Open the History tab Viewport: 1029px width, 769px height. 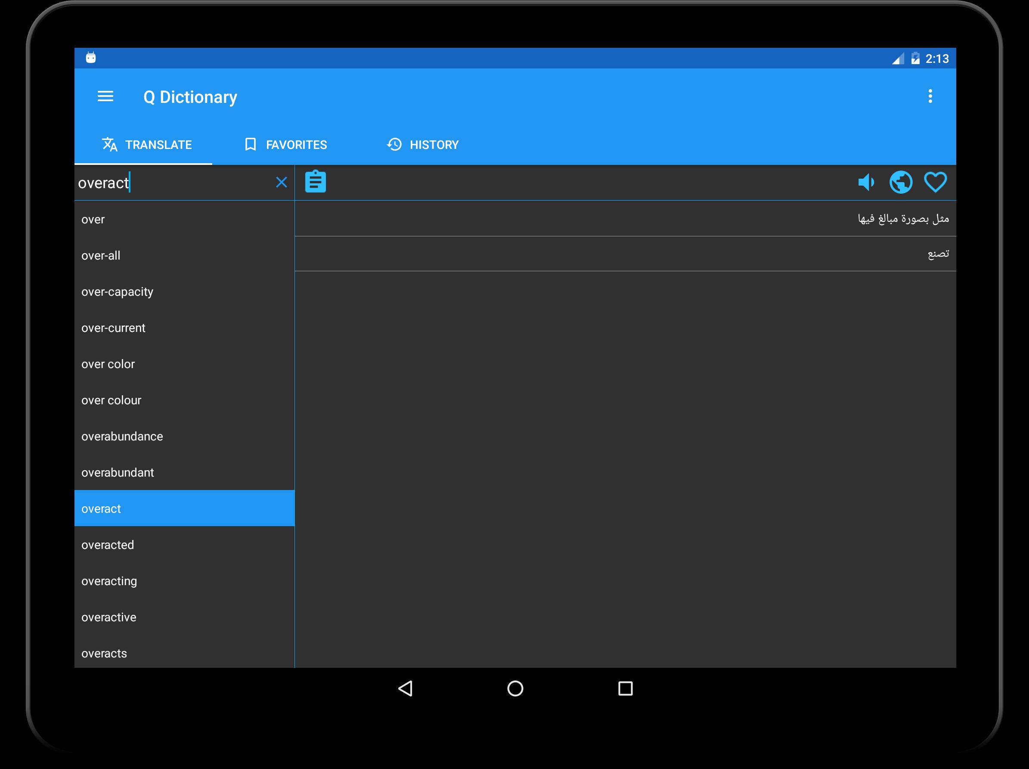tap(422, 145)
